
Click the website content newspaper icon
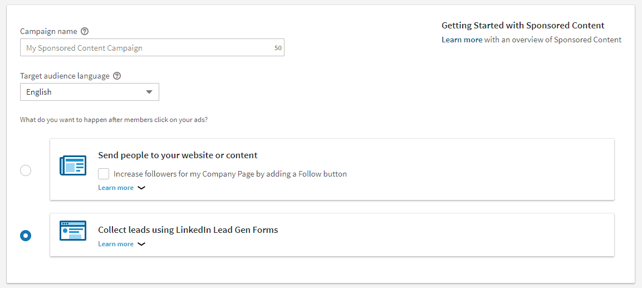pos(73,166)
